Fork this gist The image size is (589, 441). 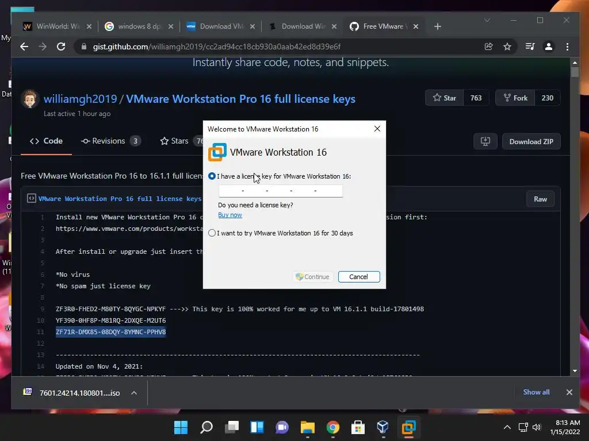[515, 98]
